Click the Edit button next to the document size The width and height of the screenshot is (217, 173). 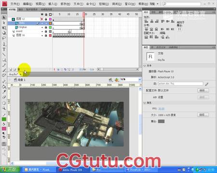[x=203, y=115]
